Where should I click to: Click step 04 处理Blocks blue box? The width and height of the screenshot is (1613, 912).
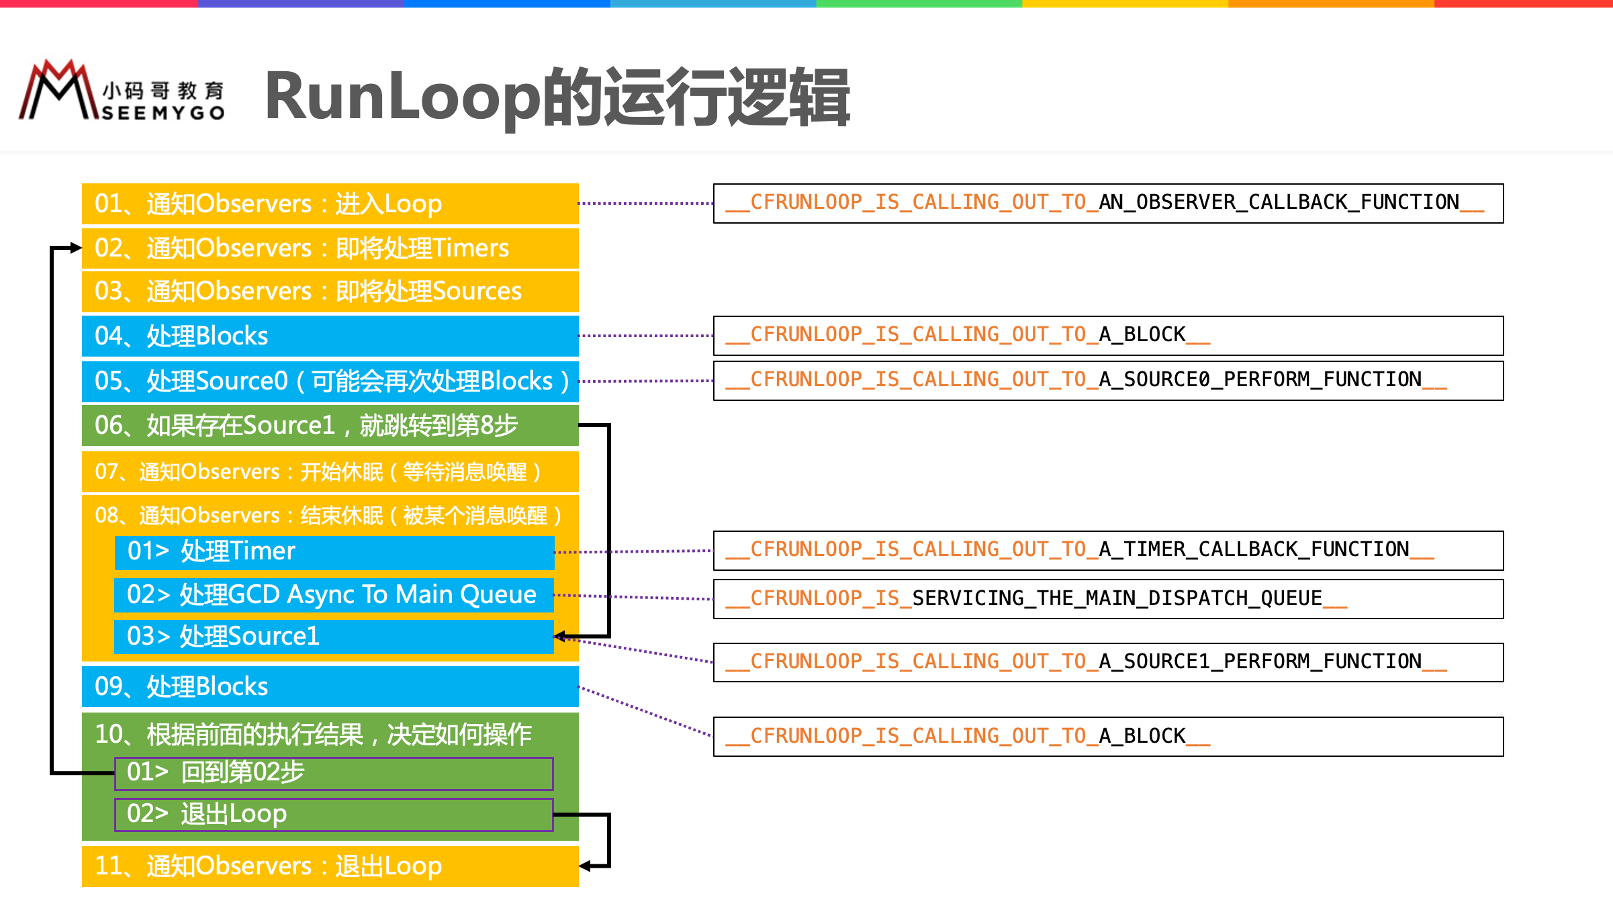tap(330, 336)
